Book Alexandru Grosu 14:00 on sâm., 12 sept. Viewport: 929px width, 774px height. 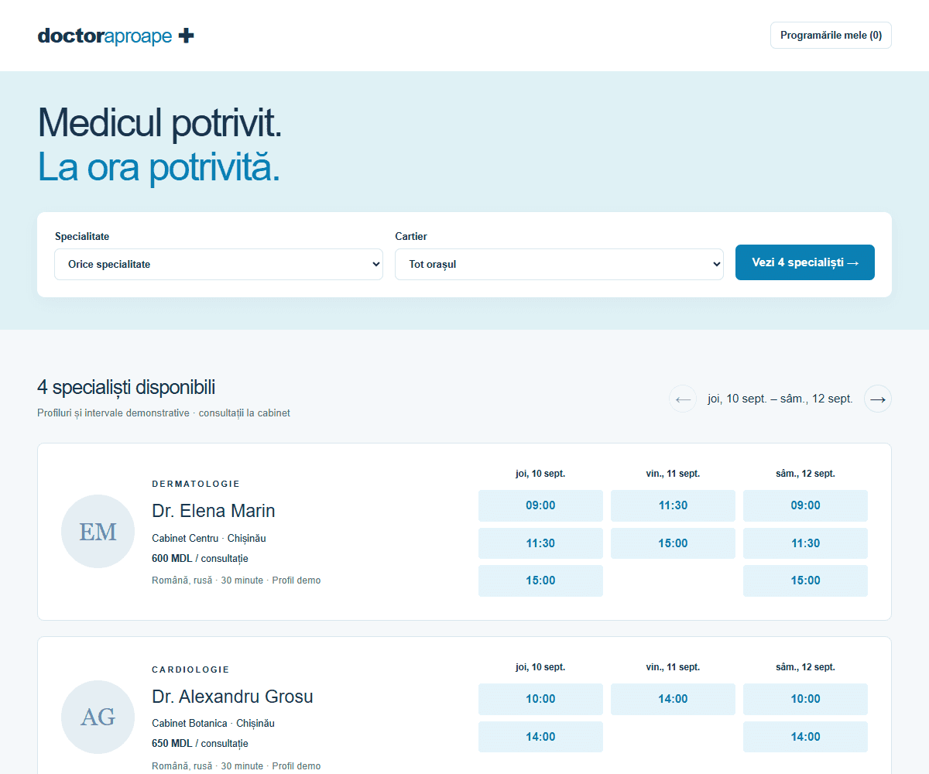[805, 737]
